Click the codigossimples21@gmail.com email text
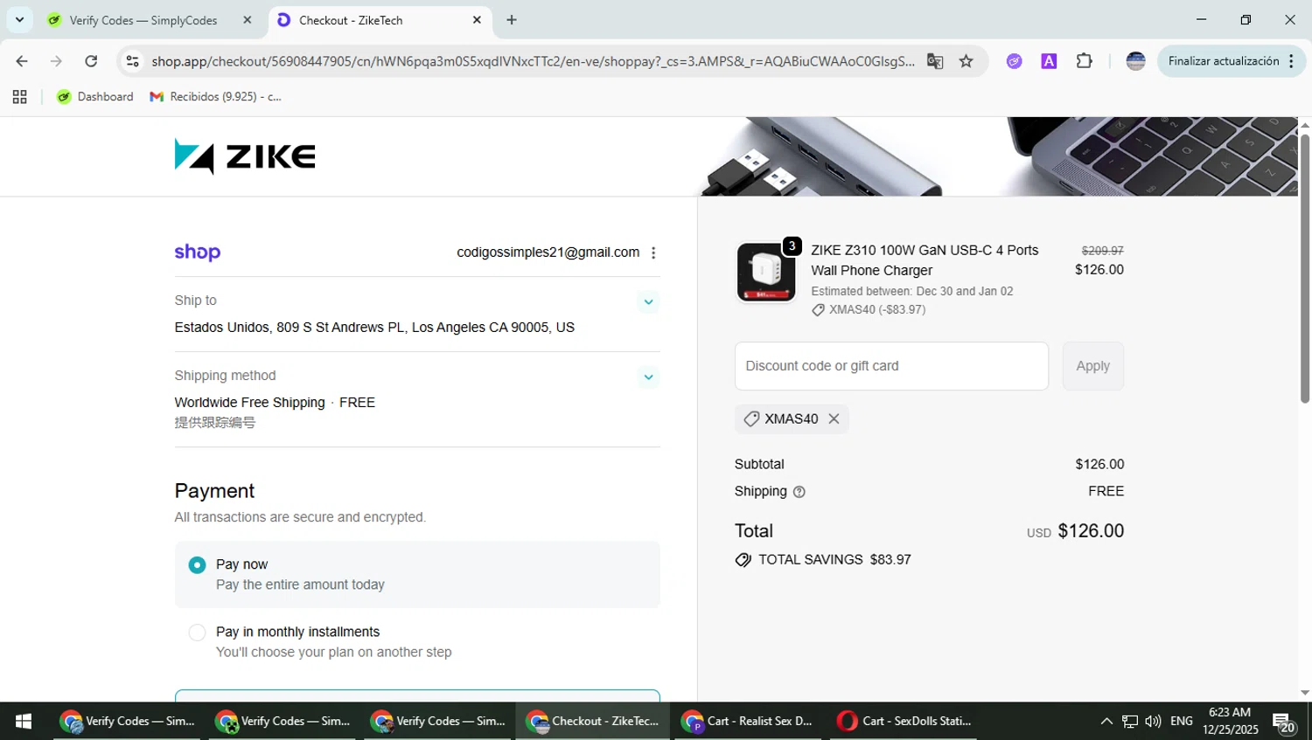Viewport: 1312px width, 740px height. coord(548,252)
